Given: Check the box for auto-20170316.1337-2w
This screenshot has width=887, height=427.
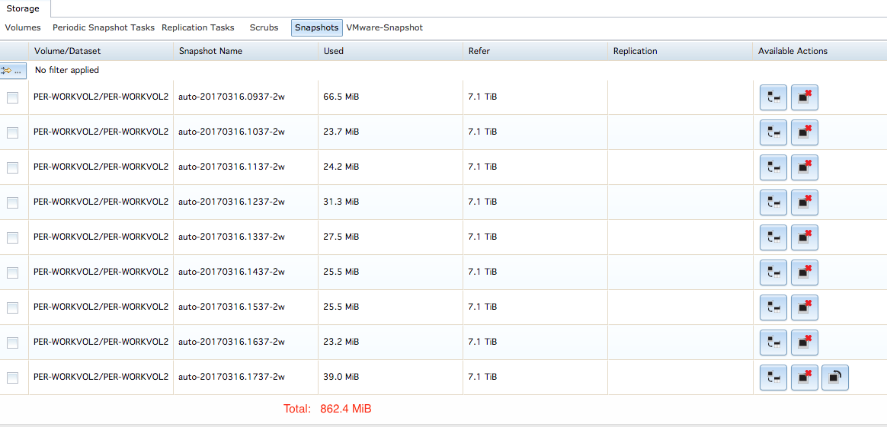Looking at the screenshot, I should pyautogui.click(x=12, y=237).
